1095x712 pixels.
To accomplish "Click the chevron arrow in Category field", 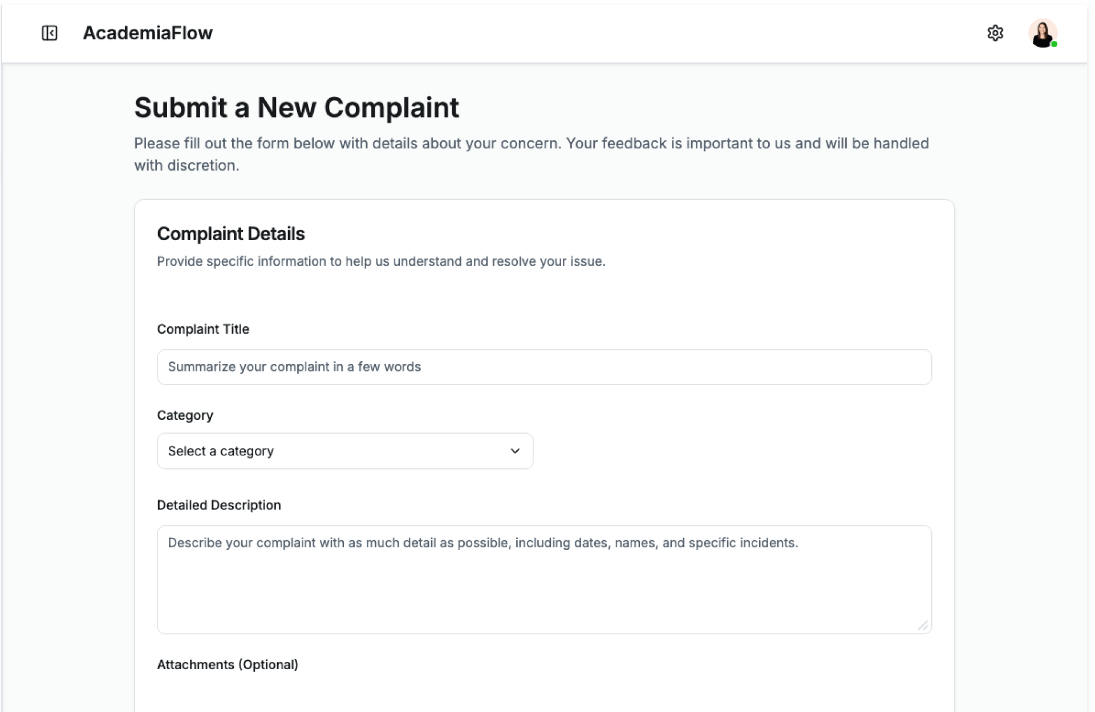I will pyautogui.click(x=515, y=451).
